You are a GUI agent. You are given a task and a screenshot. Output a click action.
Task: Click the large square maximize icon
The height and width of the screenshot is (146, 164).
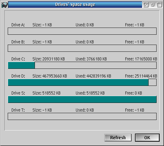(x=159, y=5)
